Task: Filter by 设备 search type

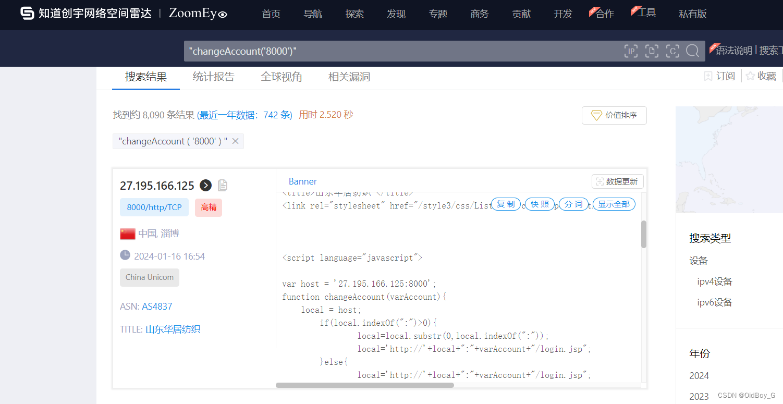Action: click(699, 261)
